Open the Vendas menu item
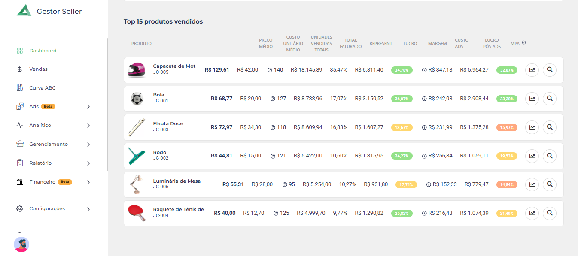578x256 pixels. pyautogui.click(x=38, y=69)
